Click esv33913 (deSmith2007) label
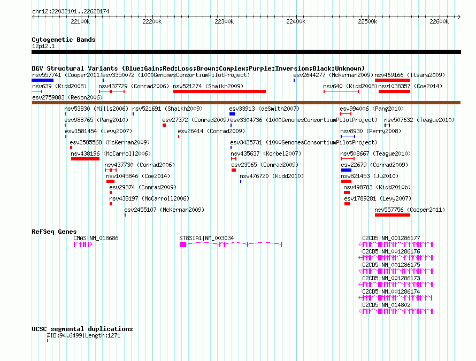 pyautogui.click(x=264, y=109)
